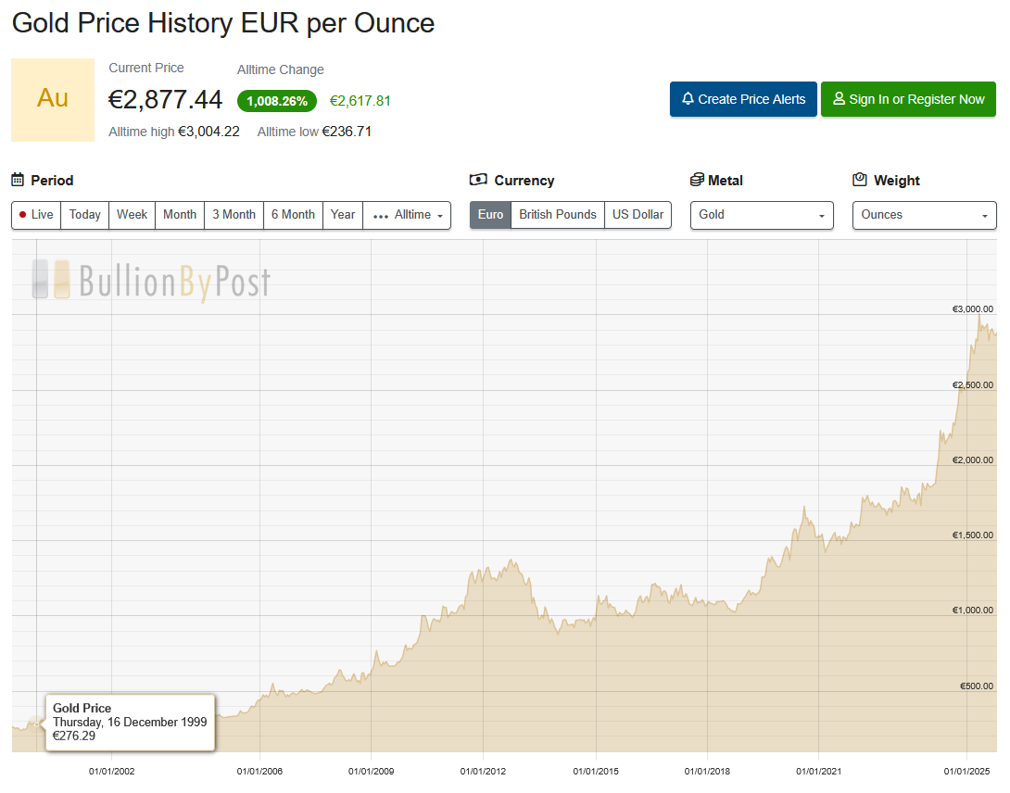The height and width of the screenshot is (793, 1010).
Task: Click the 01/01/2002 axis label
Action: (x=112, y=771)
